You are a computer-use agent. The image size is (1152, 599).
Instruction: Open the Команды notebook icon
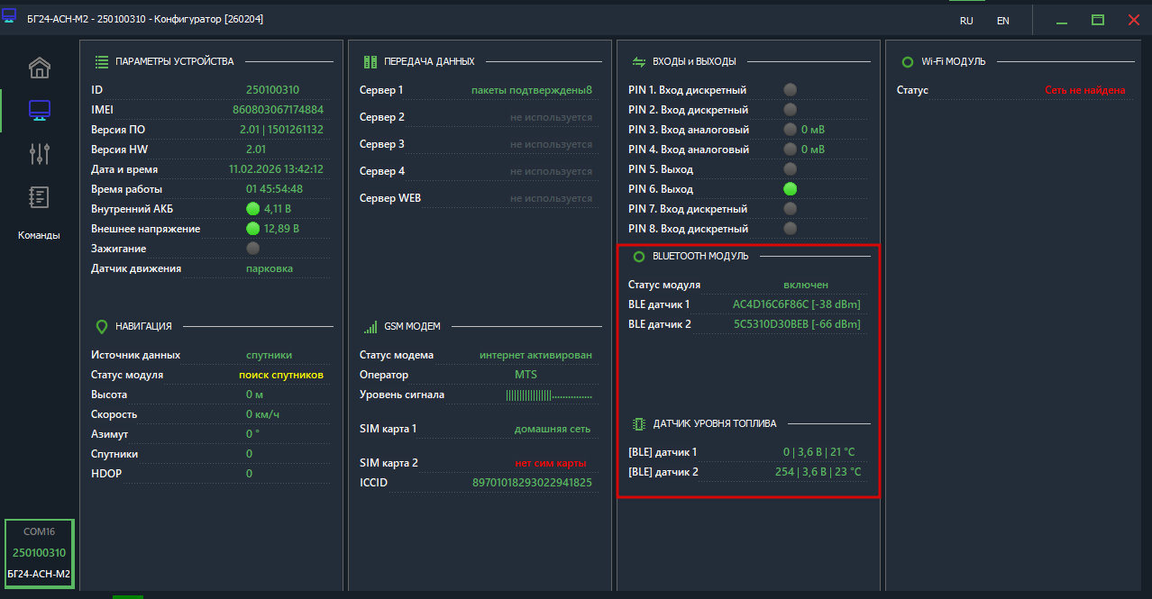tap(40, 197)
